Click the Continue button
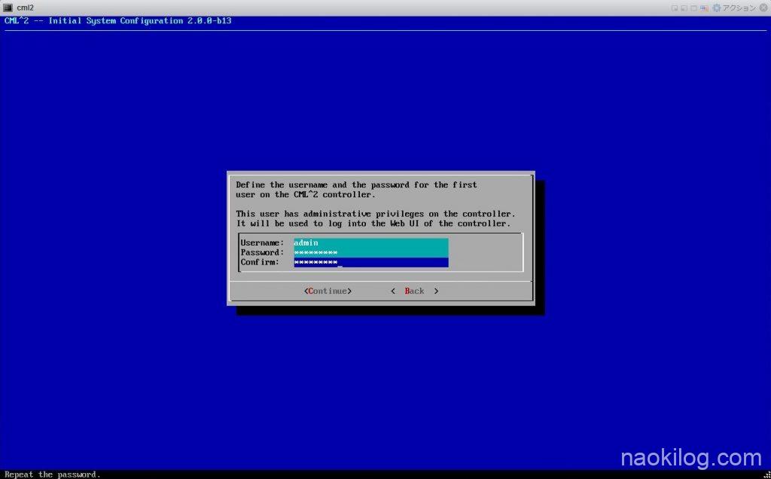Screen dimensions: 771x479 (328, 291)
